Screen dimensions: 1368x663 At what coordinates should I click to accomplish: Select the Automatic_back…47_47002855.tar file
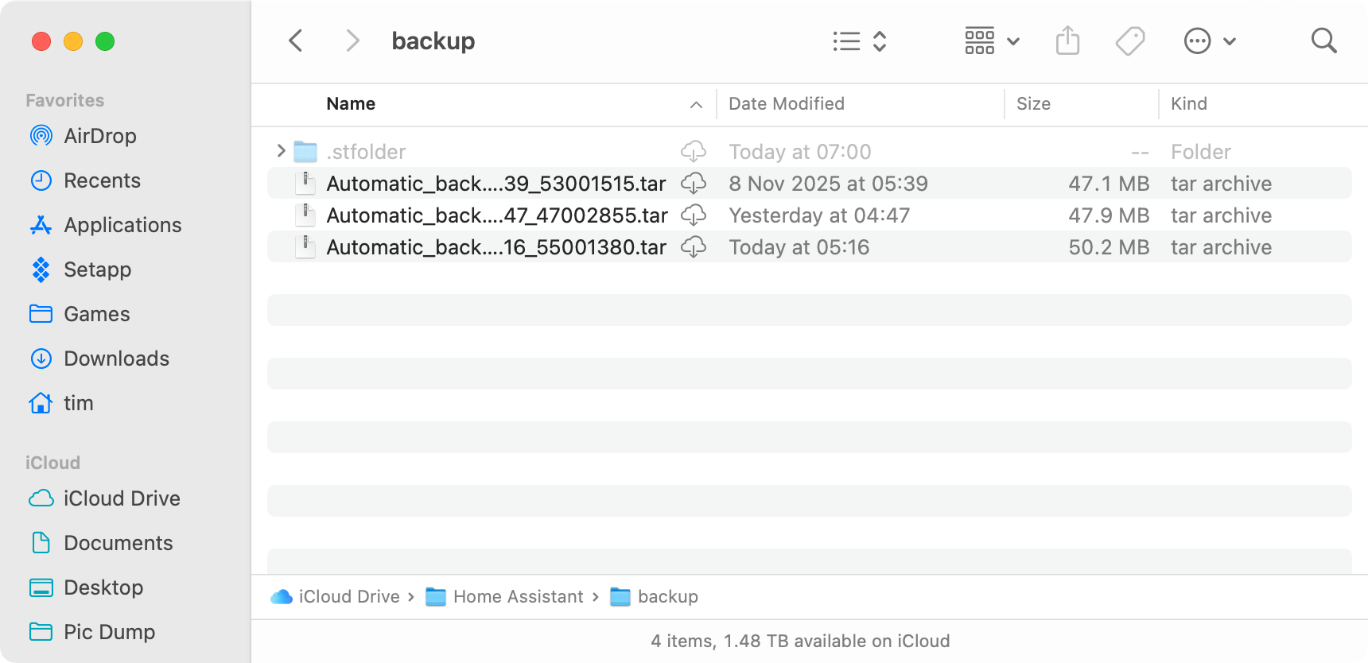[x=496, y=215]
